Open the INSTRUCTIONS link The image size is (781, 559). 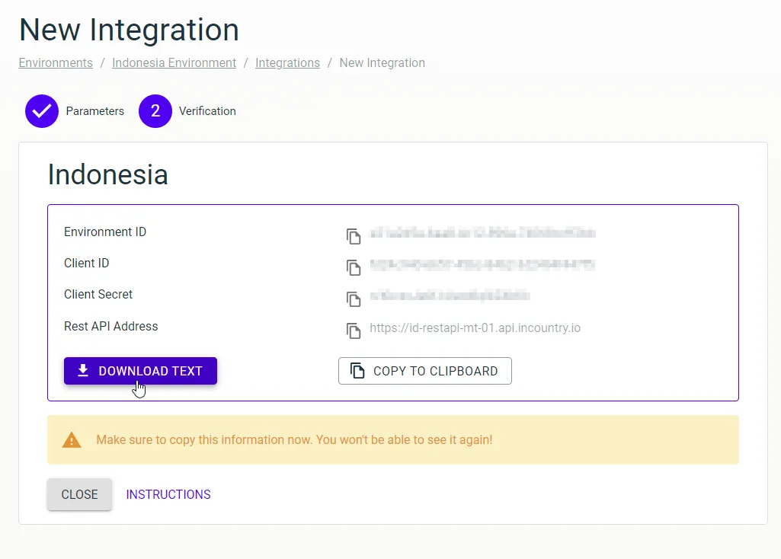pos(168,494)
